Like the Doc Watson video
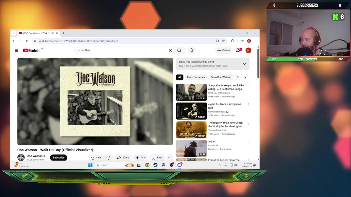This screenshot has height=197, width=351. (x=96, y=158)
